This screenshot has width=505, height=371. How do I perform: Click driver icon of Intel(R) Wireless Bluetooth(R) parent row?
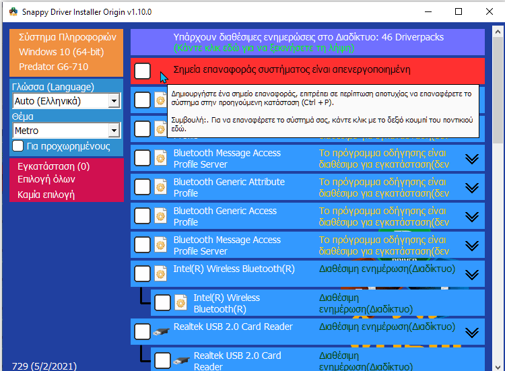(160, 274)
